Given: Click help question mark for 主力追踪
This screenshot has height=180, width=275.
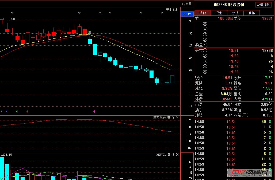Looking at the screenshot, I should pos(173,117).
